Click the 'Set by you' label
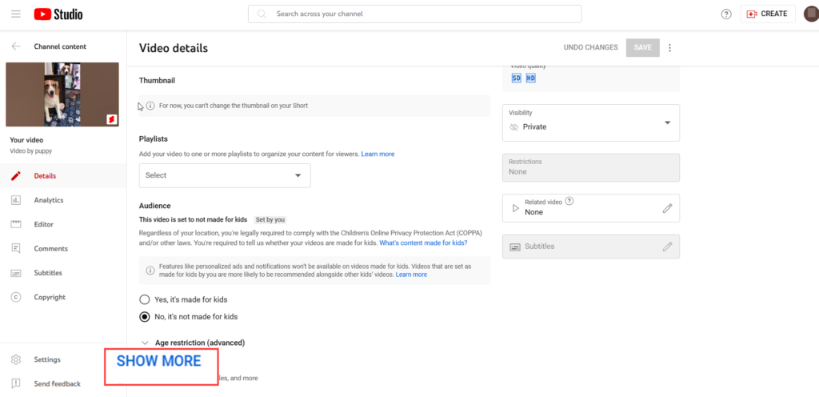Viewport: 819px width, 397px height. tap(270, 220)
